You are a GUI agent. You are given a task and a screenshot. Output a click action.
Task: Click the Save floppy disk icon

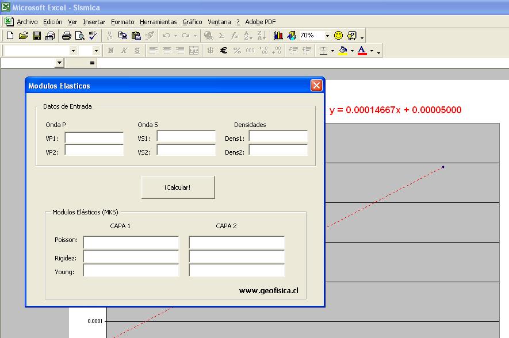pos(37,36)
